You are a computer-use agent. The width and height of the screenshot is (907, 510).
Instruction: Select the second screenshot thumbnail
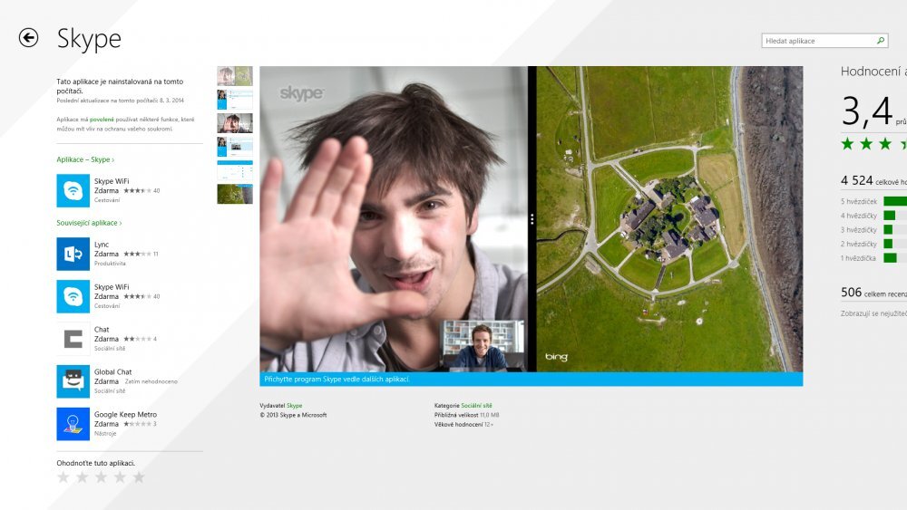[235, 100]
